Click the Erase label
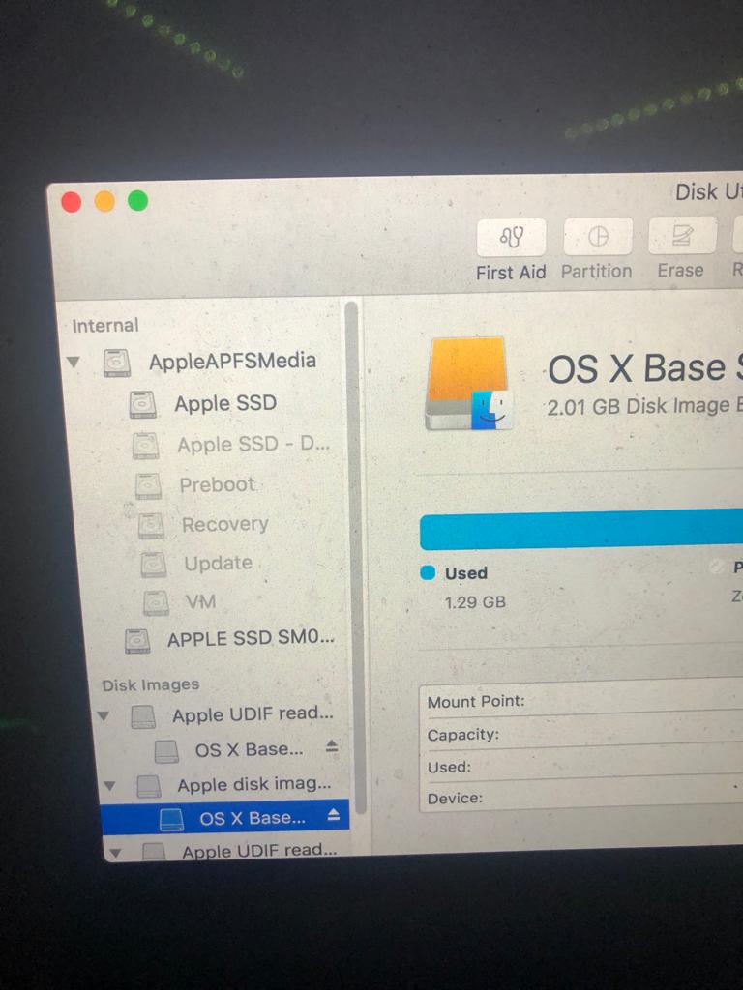743x990 pixels. pos(680,271)
